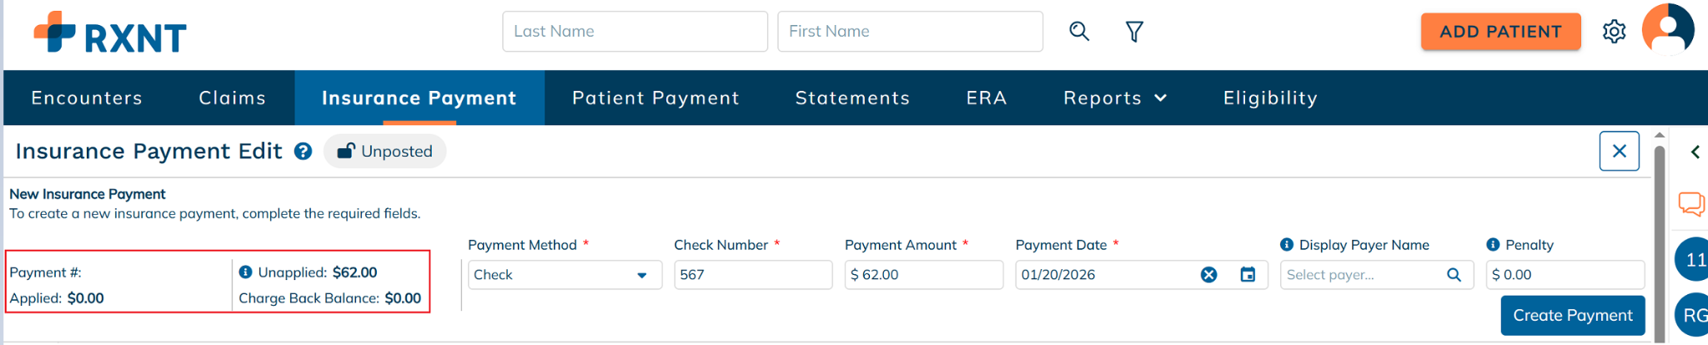The height and width of the screenshot is (345, 1708).
Task: Open the user profile avatar
Action: click(x=1668, y=29)
